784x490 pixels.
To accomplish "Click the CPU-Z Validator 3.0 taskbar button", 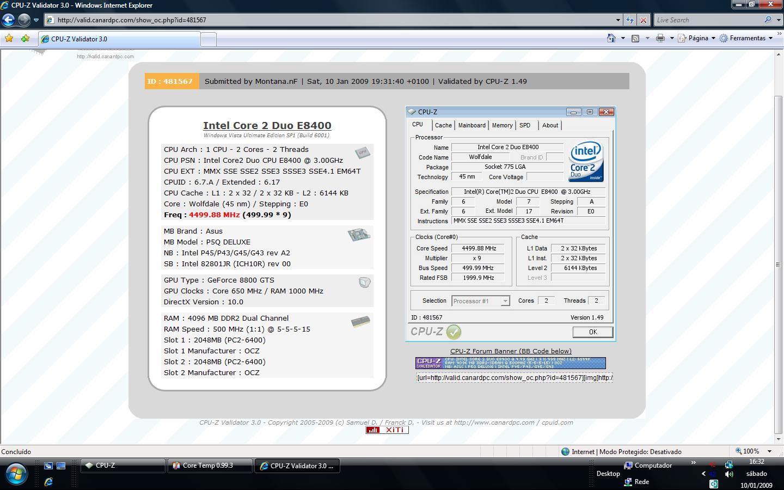I will point(297,465).
